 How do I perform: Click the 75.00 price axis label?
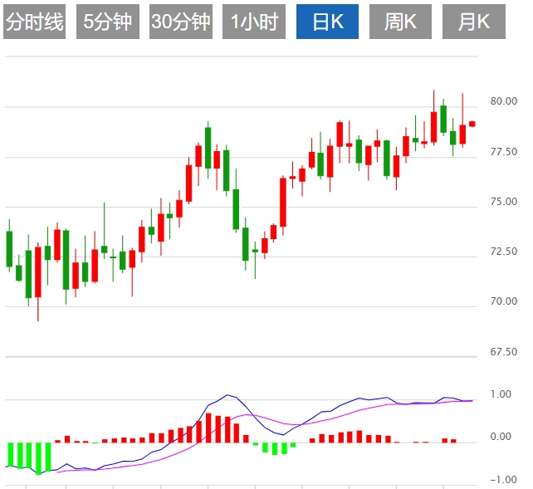click(x=504, y=202)
